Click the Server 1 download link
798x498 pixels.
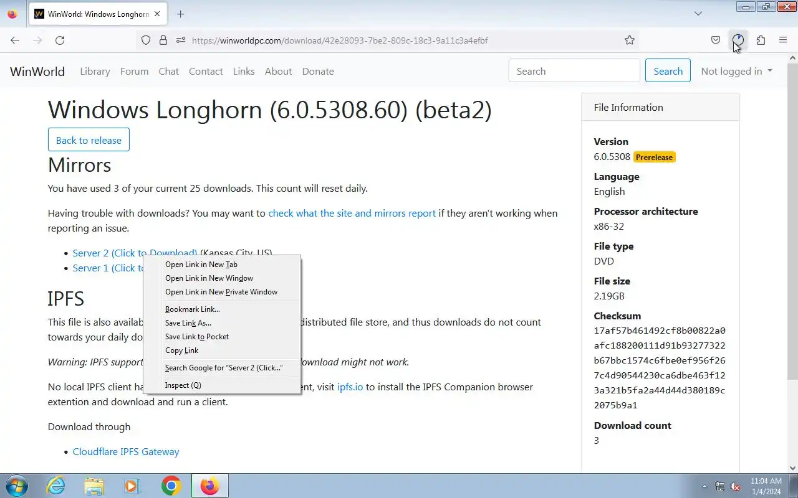(108, 268)
